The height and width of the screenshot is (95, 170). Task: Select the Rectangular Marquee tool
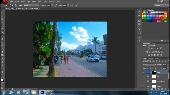click(x=2, y=16)
